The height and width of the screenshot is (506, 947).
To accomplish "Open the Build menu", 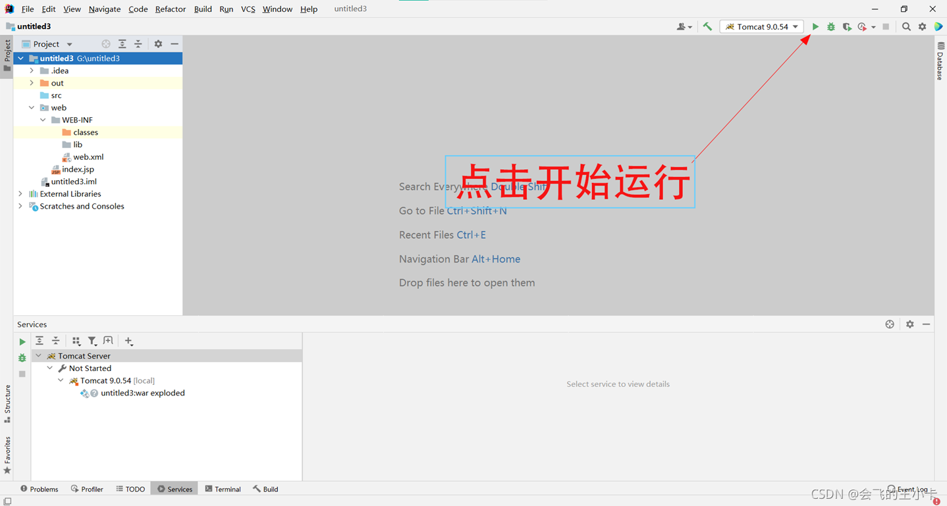I will coord(203,9).
